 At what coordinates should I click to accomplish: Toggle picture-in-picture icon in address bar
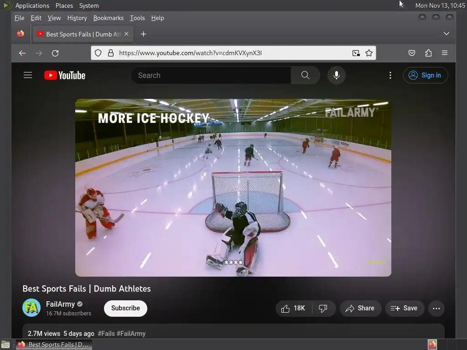click(x=356, y=53)
